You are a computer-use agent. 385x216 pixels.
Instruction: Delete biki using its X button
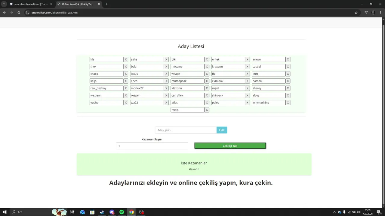point(207,59)
